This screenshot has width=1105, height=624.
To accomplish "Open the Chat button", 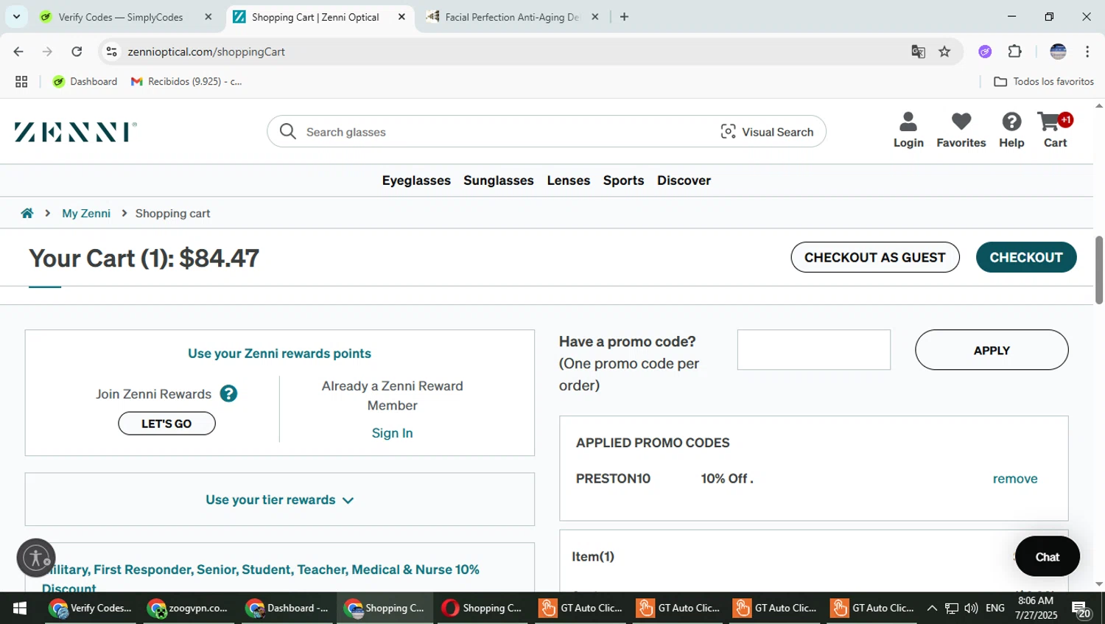I will 1047,557.
